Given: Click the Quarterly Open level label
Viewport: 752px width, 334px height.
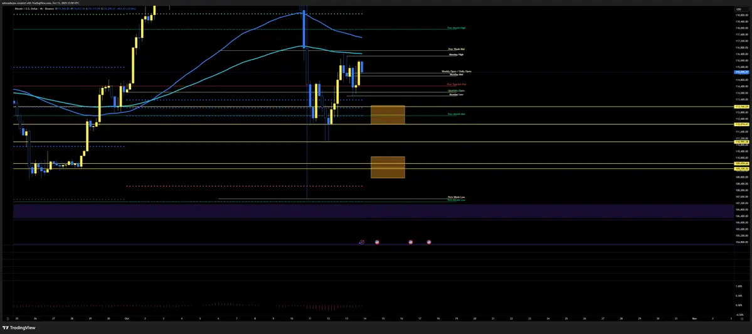Looking at the screenshot, I should (456, 90).
